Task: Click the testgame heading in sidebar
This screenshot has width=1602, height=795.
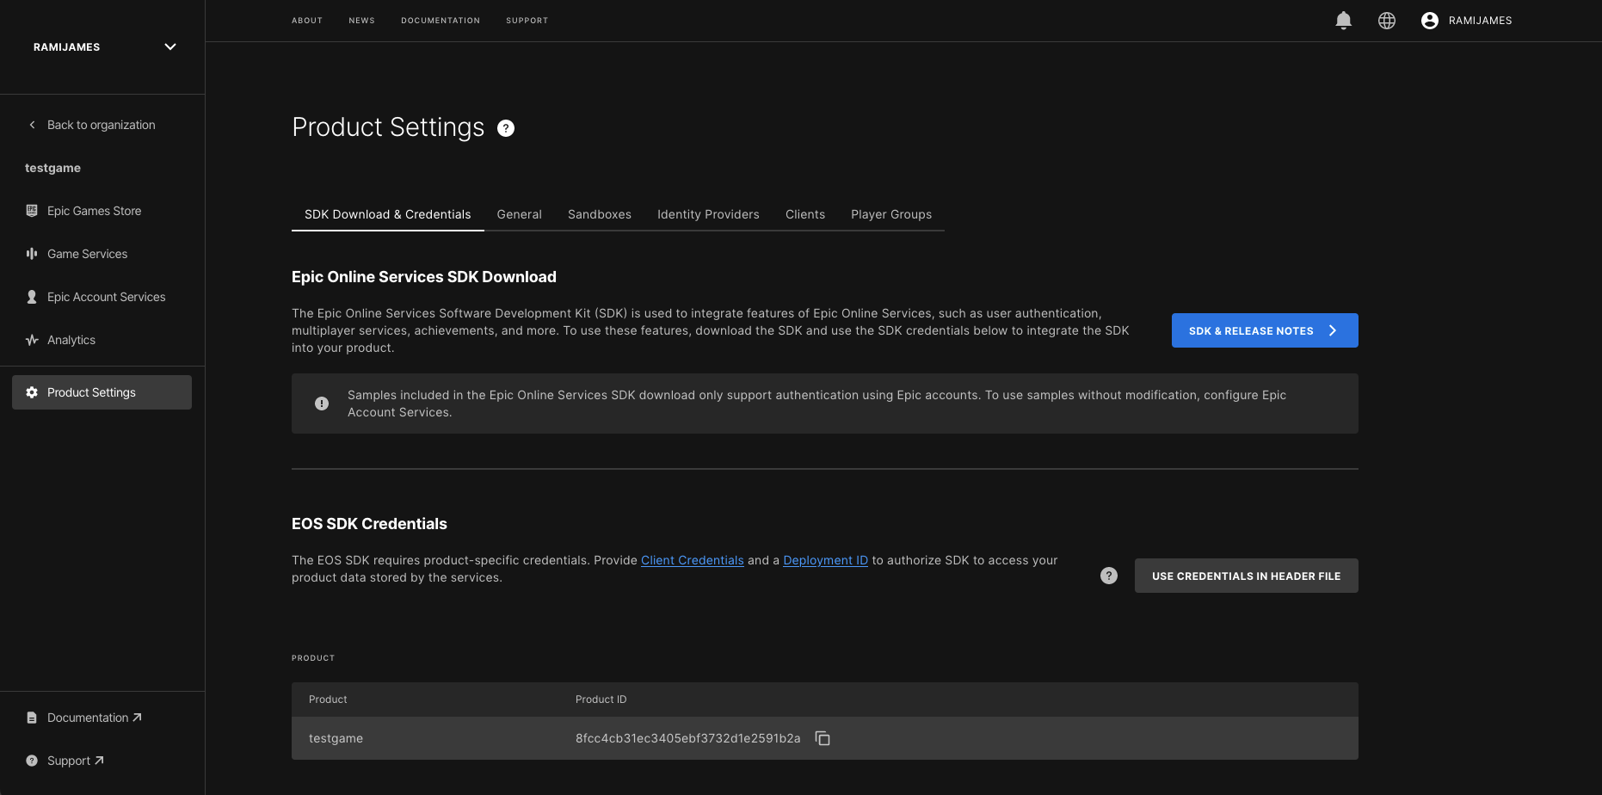Action: tap(52, 168)
